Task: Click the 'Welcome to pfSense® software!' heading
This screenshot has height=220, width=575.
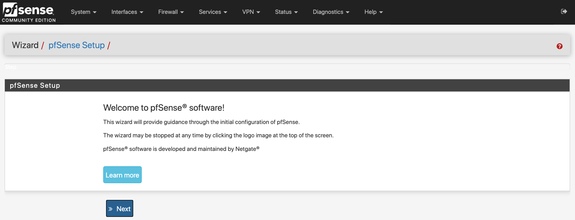Action: coord(164,108)
